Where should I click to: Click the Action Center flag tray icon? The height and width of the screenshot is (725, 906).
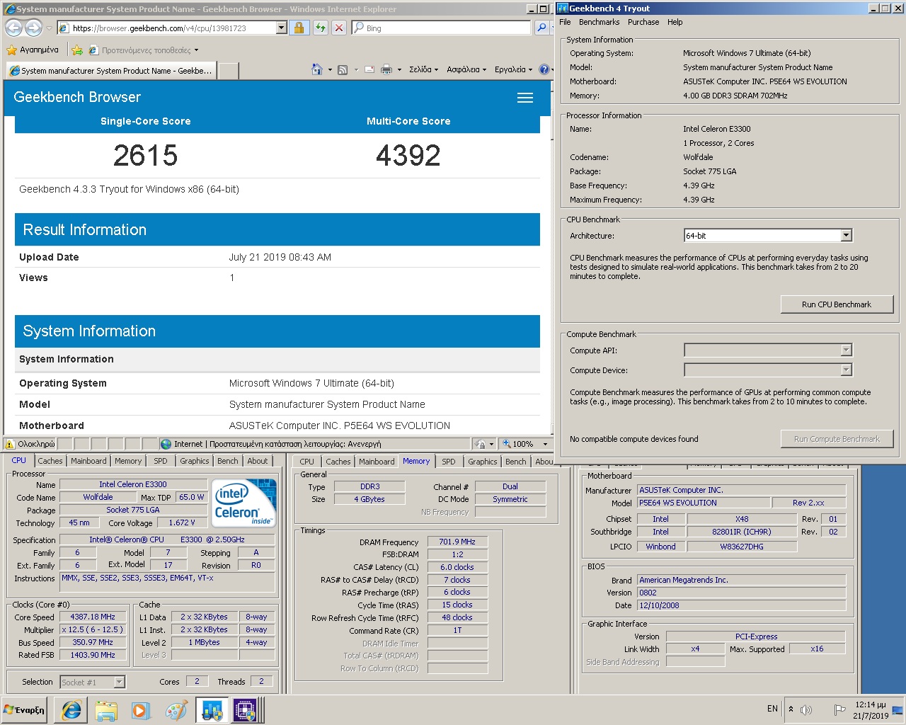coord(839,709)
